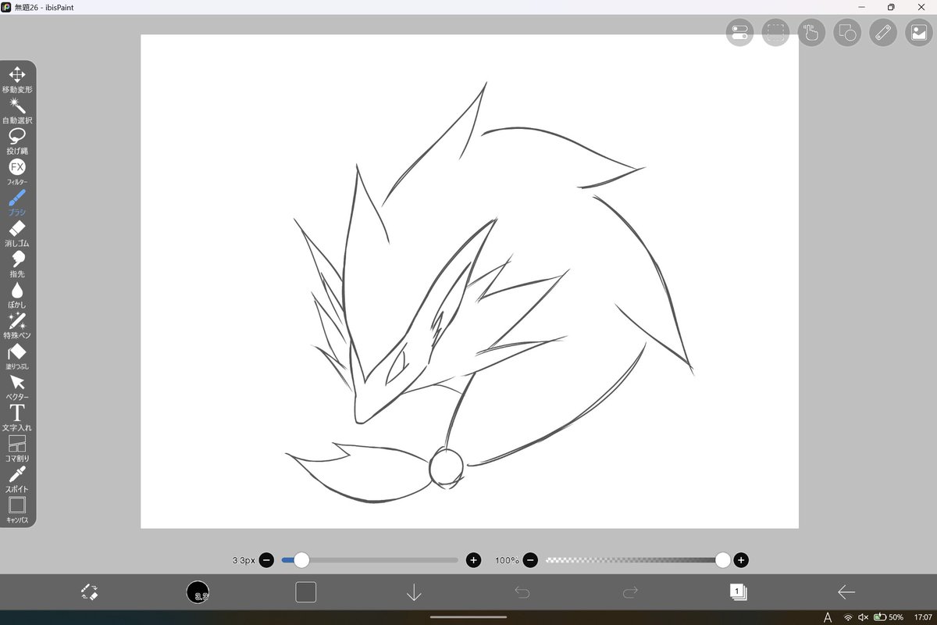
Task: Open the ruler tool icon
Action: [883, 33]
